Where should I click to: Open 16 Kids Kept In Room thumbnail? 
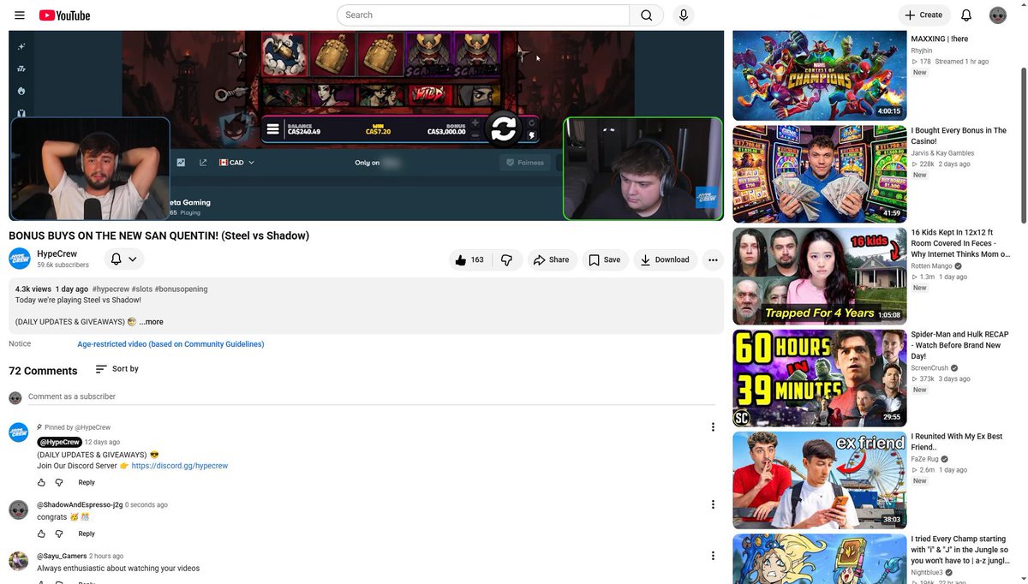tap(819, 276)
